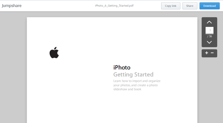Go to the previous page with up chevron
This screenshot has width=223, height=123.
click(x=209, y=22)
